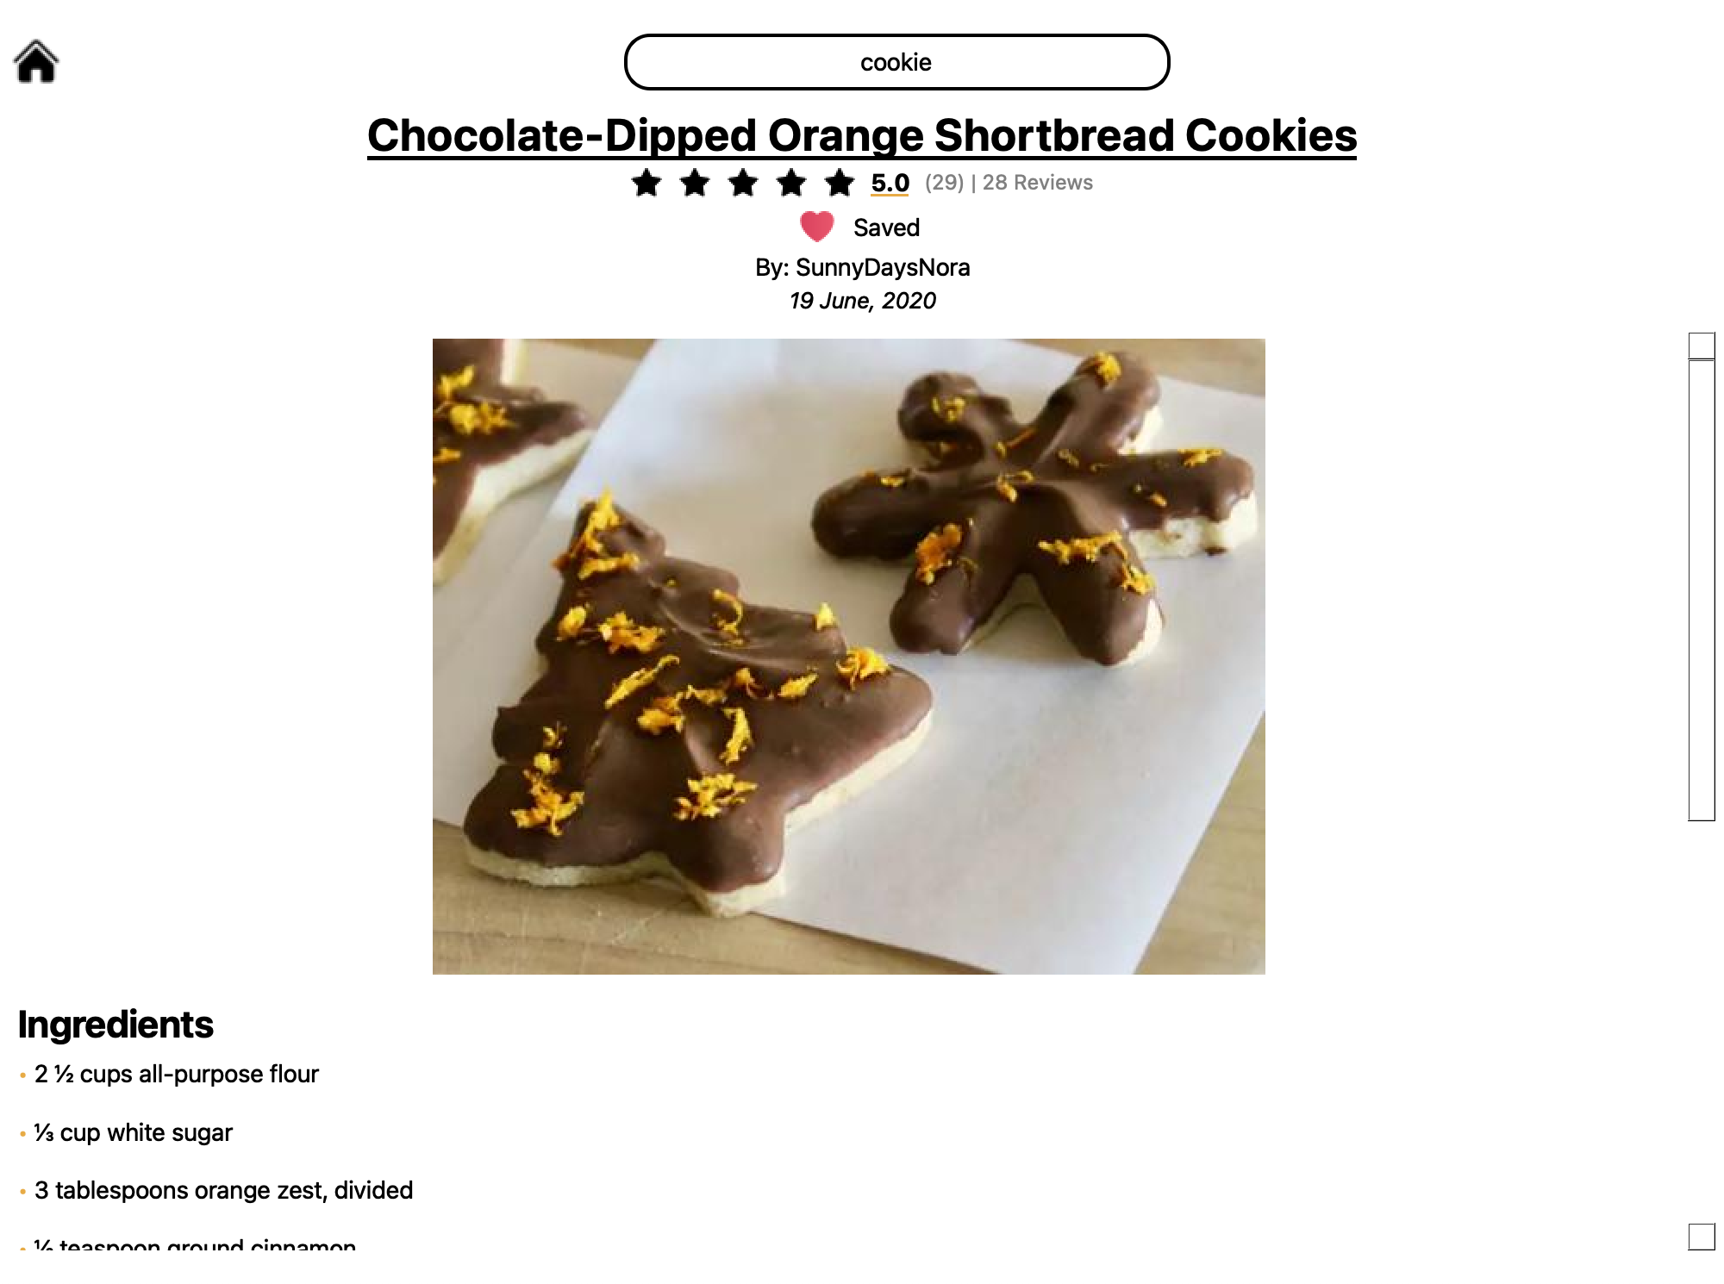Click Saved next to the heart
The width and height of the screenshot is (1724, 1284).
[x=887, y=227]
